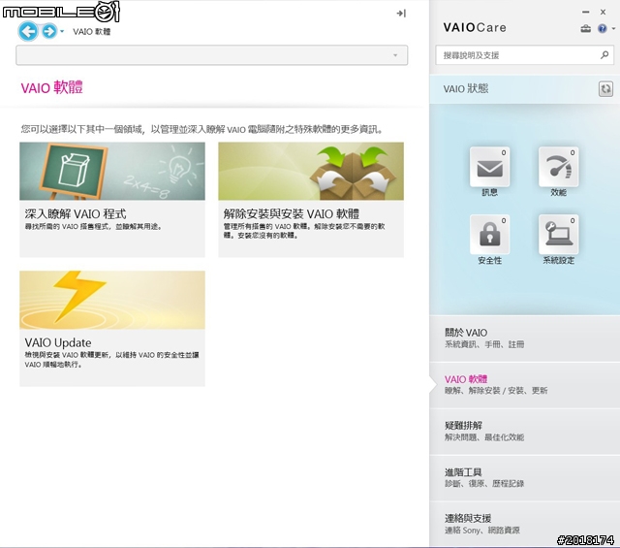Click the pink VAIO 軟體 page heading
Screen dimensions: 620x548
(x=51, y=88)
